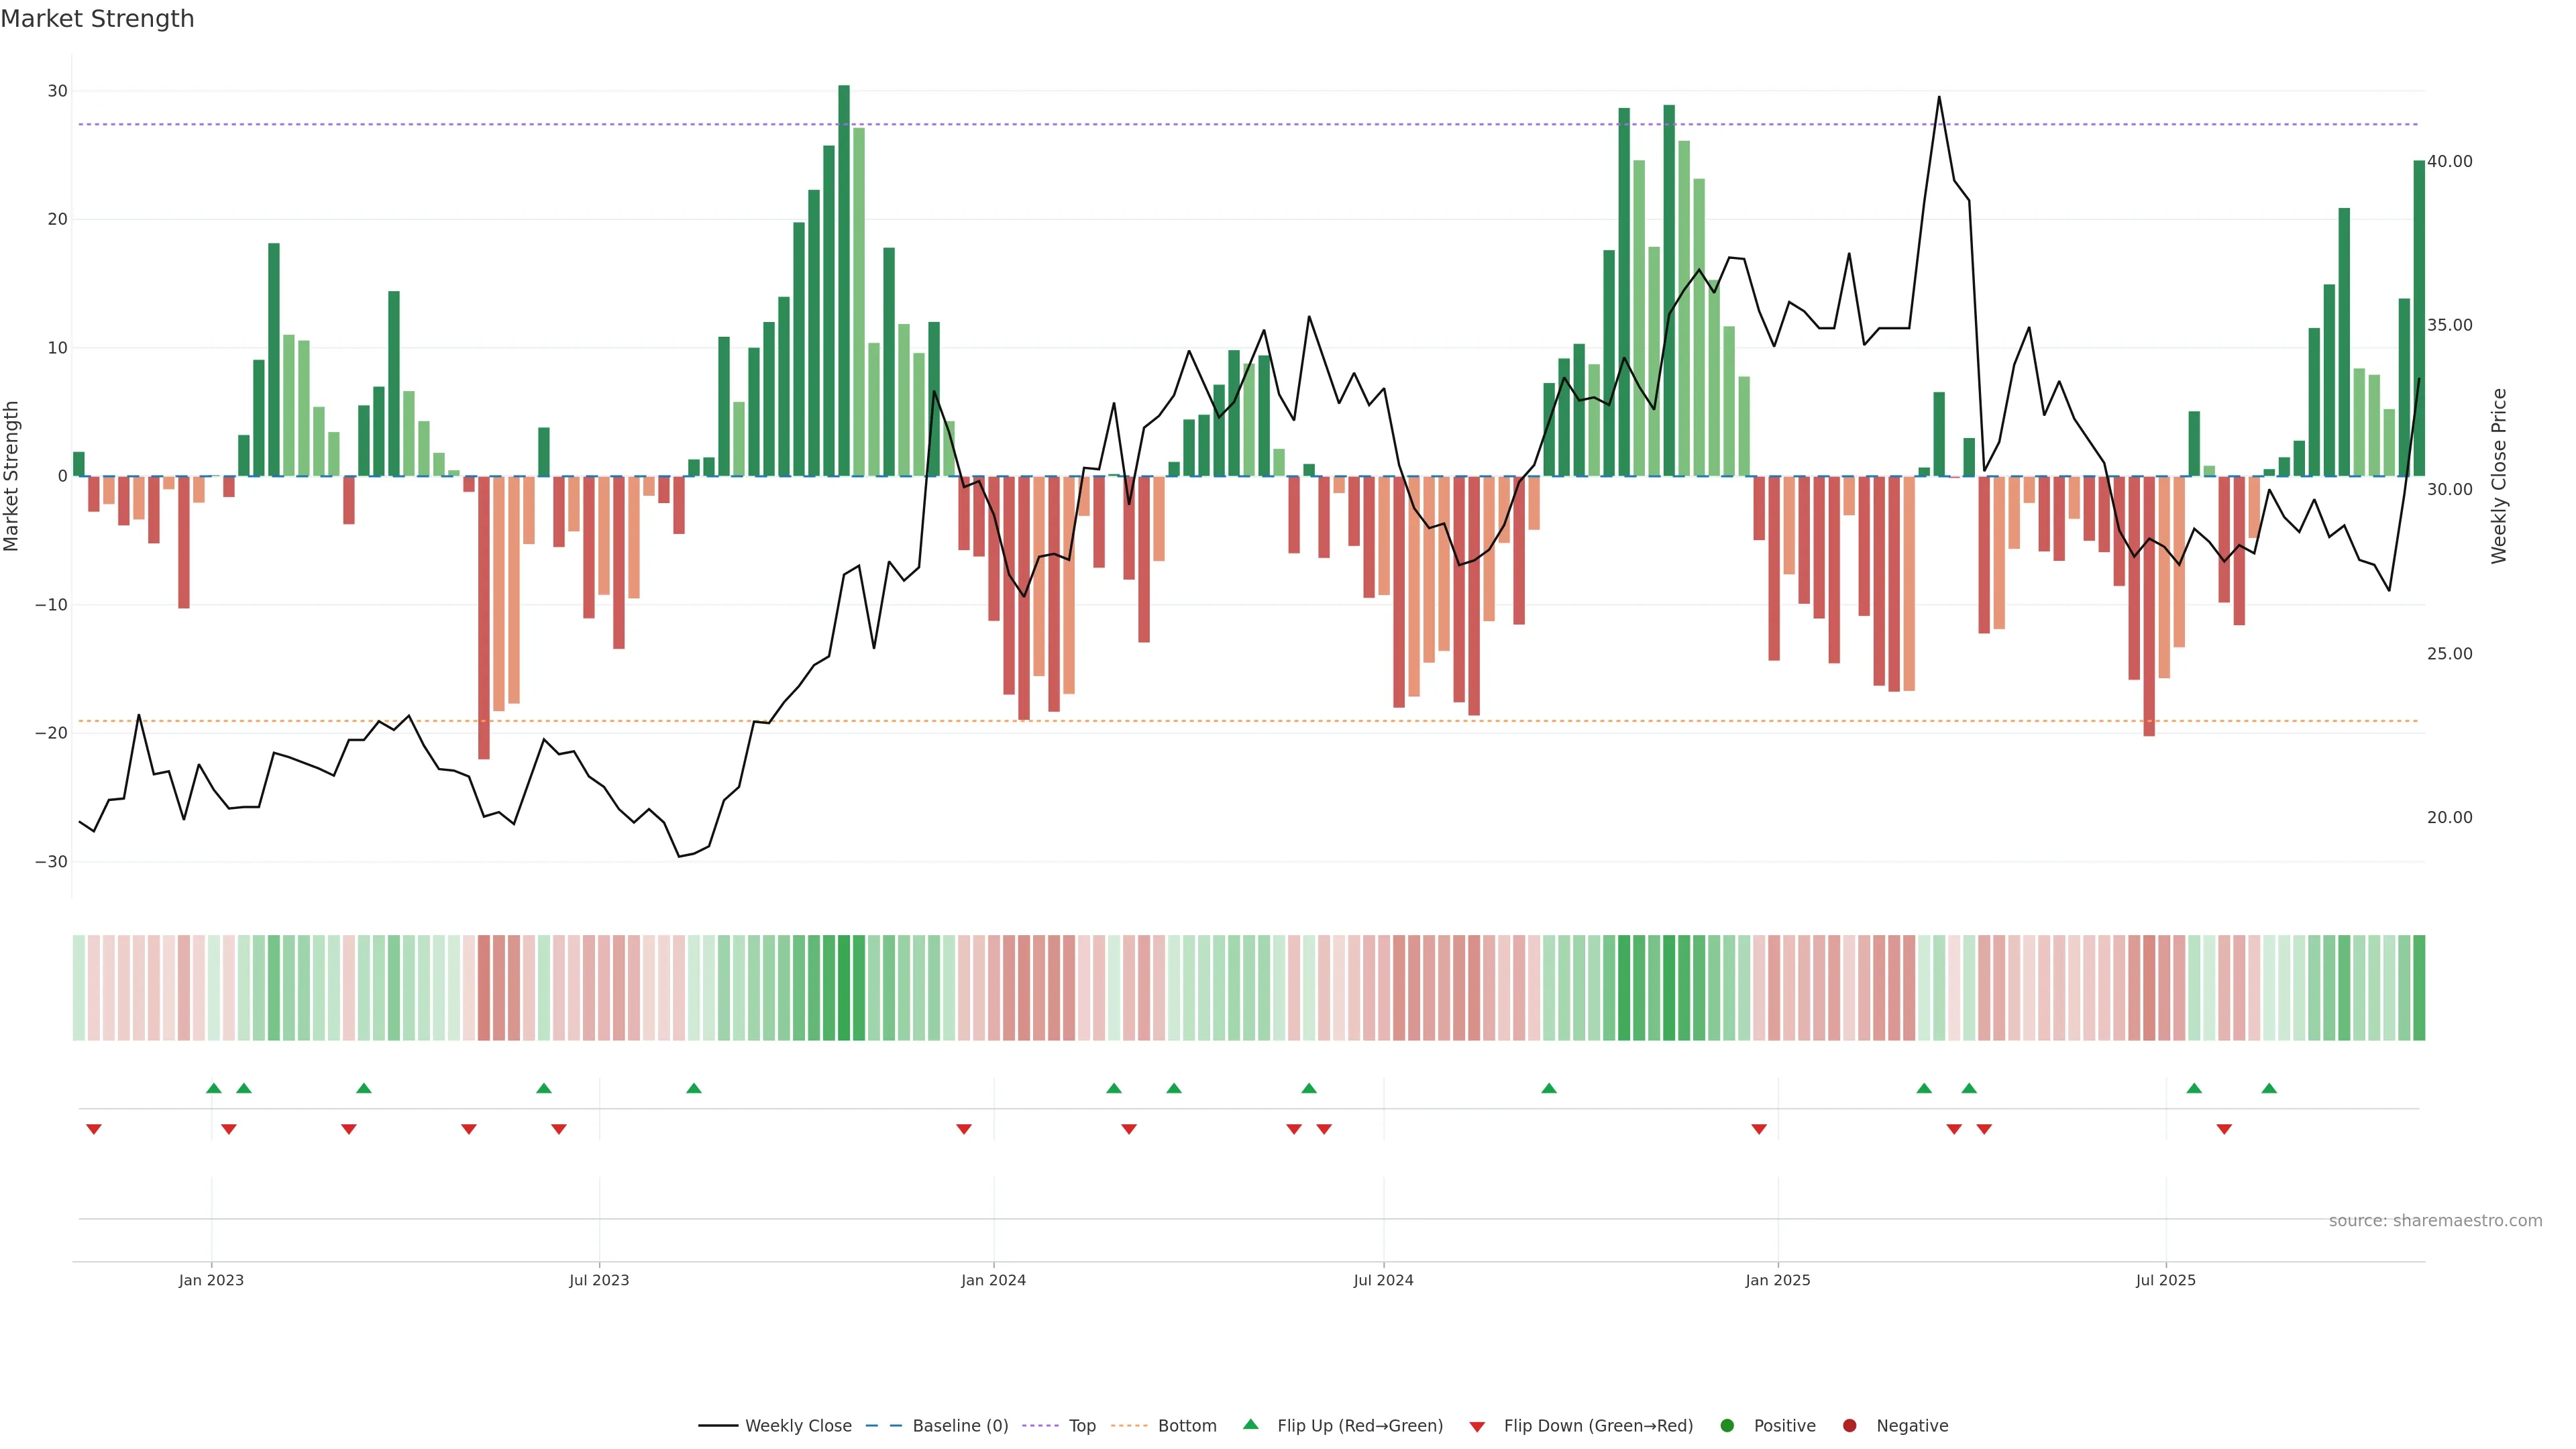Click the rightmost green flip-up triangle marker

[2269, 1088]
